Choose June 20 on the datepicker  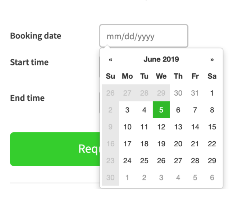click(178, 144)
